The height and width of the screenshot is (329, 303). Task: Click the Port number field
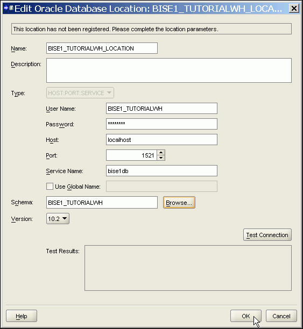[x=131, y=155]
